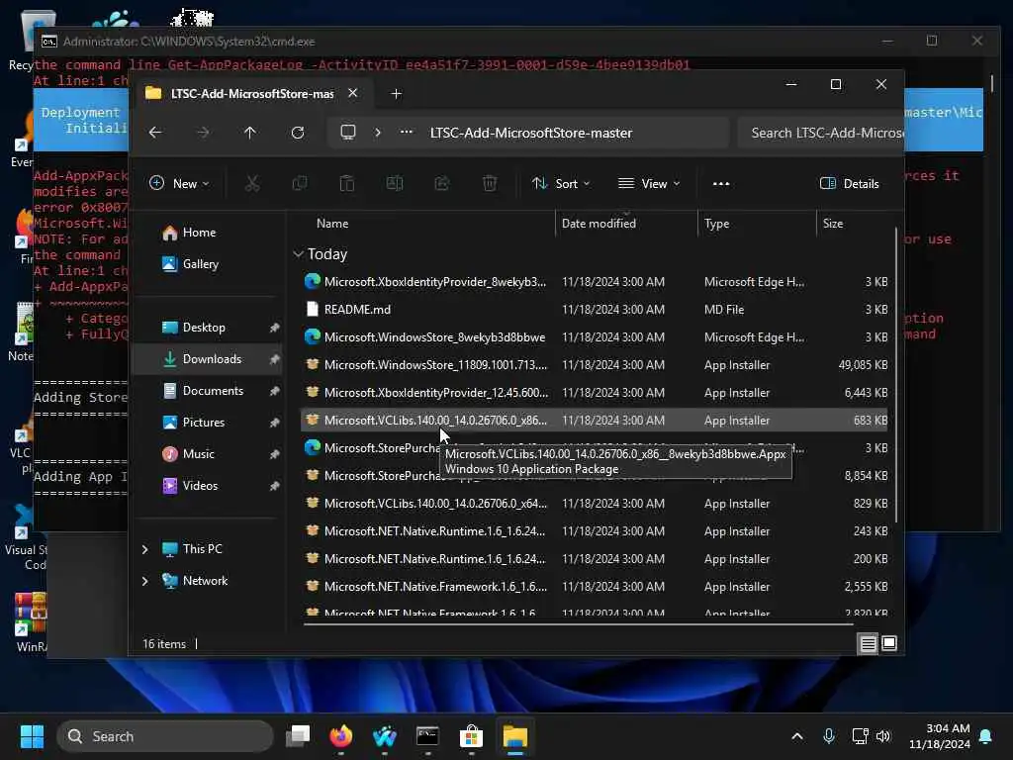This screenshot has height=760, width=1013.
Task: Go up one folder level
Action: pos(250,133)
